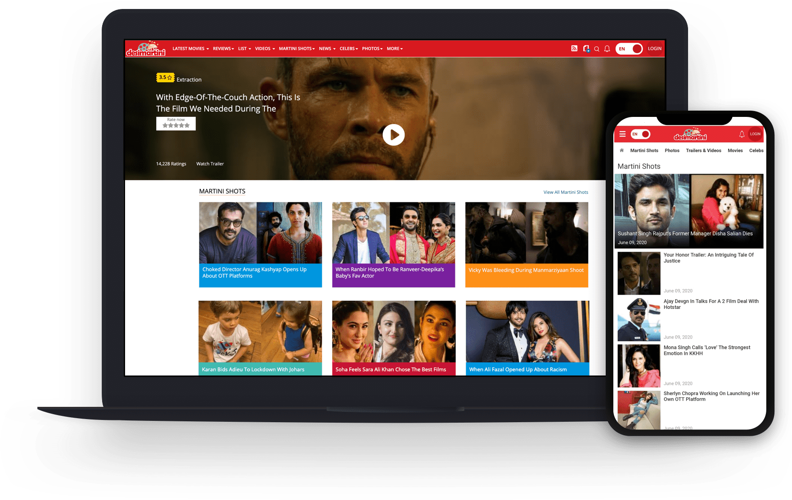Image resolution: width=792 pixels, height=500 pixels.
Task: Open the RSS feed icon in laptop header
Action: tap(574, 49)
